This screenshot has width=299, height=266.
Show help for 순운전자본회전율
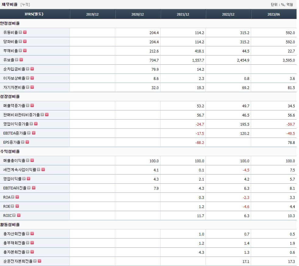35,261
